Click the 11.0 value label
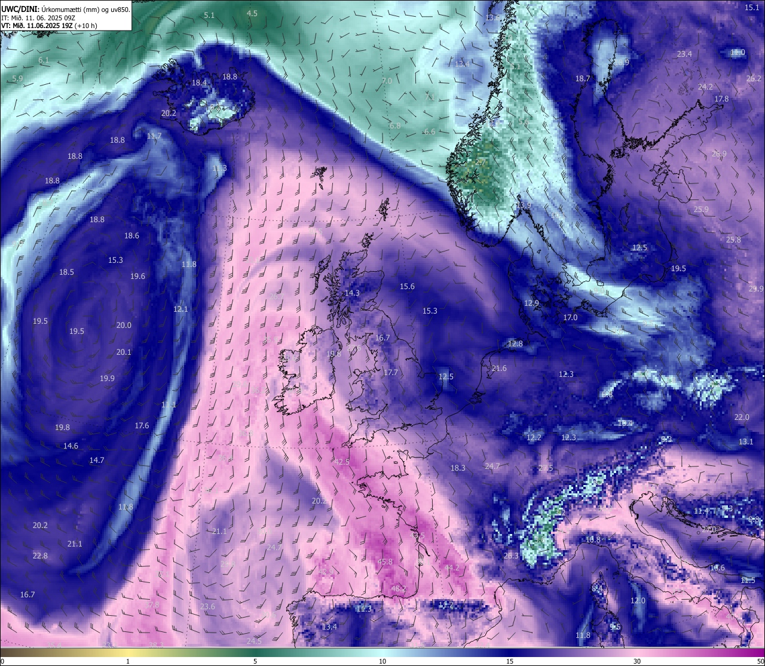 coord(738,53)
